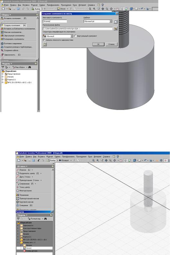Click Отмена in the component creation dialog
The width and height of the screenshot is (170, 255).
pos(111,44)
